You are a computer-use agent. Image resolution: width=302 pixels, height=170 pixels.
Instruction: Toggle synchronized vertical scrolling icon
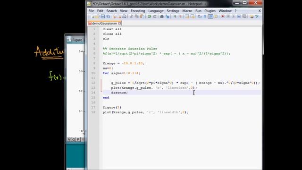[187, 17]
